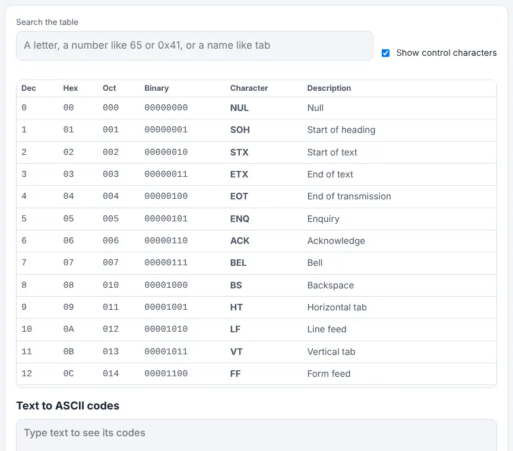Click the End of text description
This screenshot has width=513, height=451.
click(x=330, y=174)
